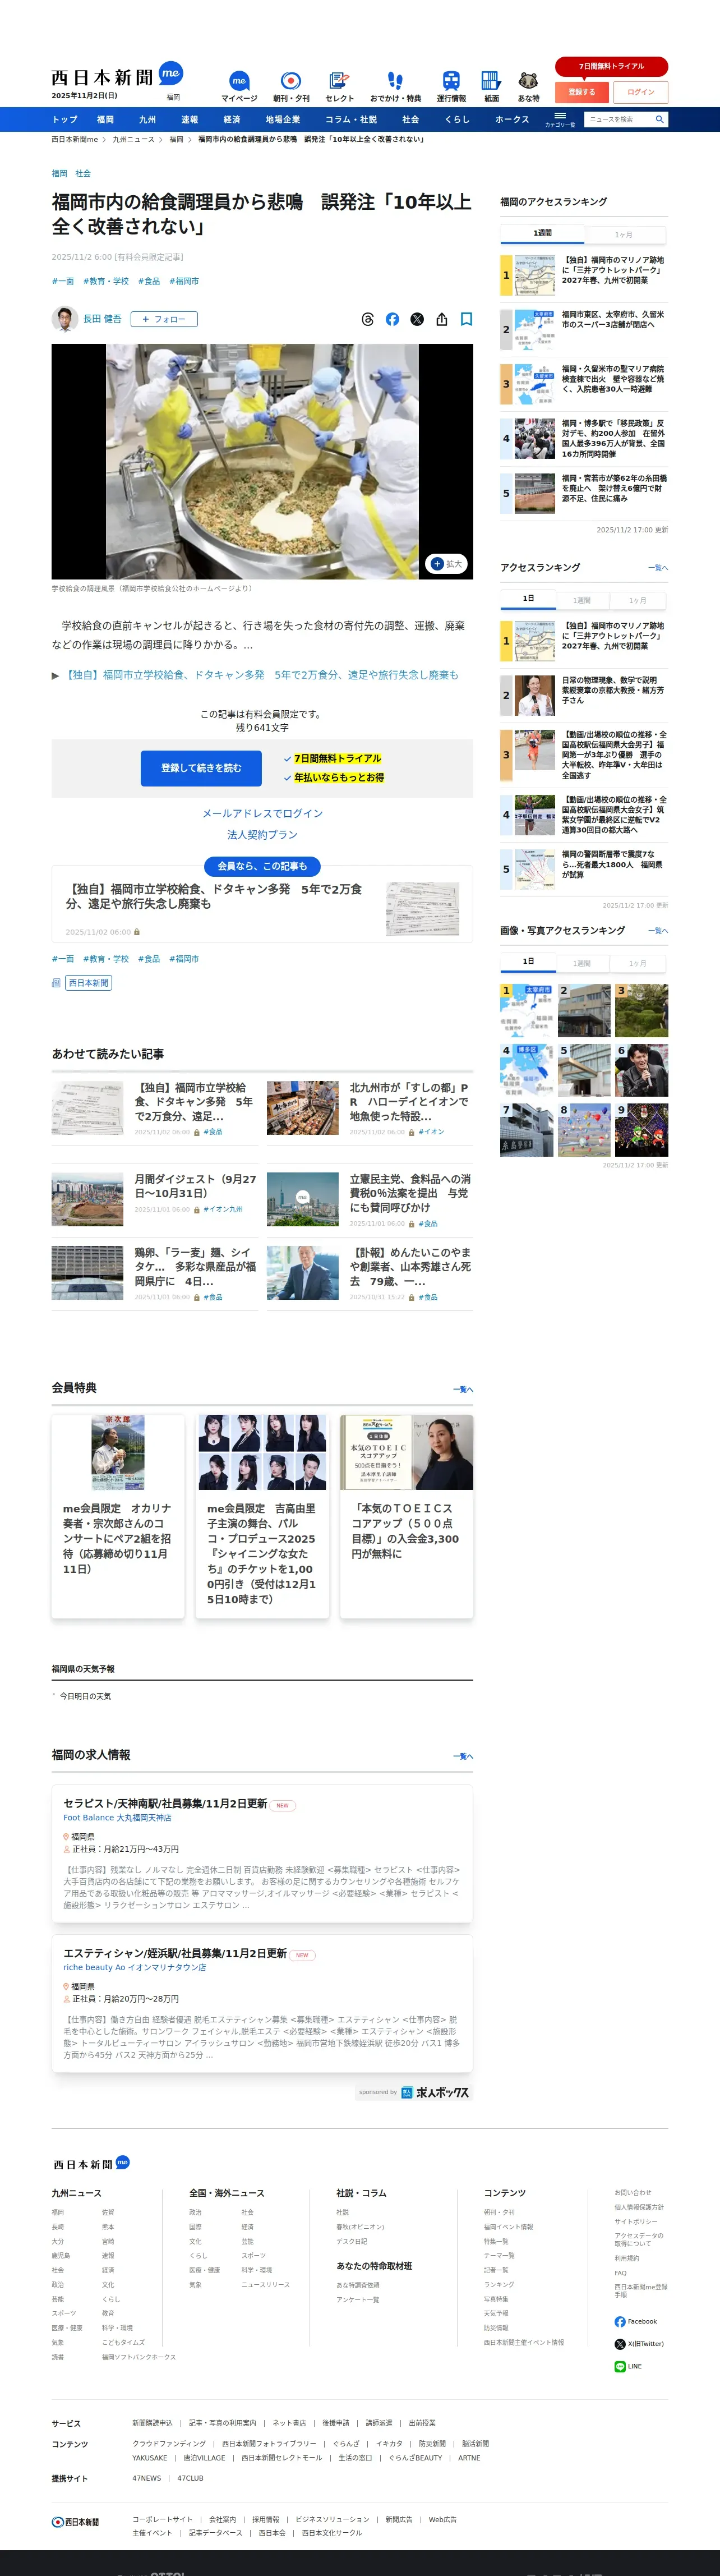Click 登録して続きを読む button
Image resolution: width=720 pixels, height=2576 pixels.
coord(201,768)
